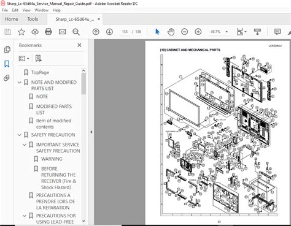Collapse NOTE AND MODIFIED PARTS LIST

[x=20, y=83]
